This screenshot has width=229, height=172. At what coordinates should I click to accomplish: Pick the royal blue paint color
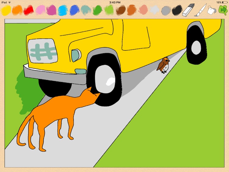[75, 10]
